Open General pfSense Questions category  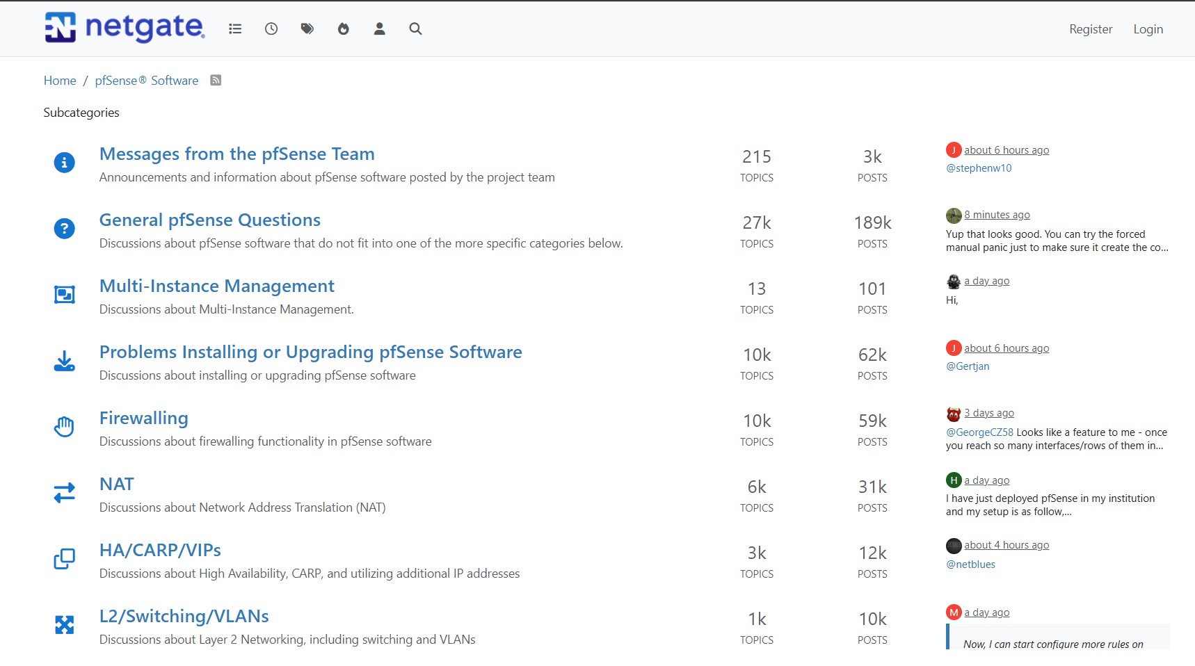point(209,220)
